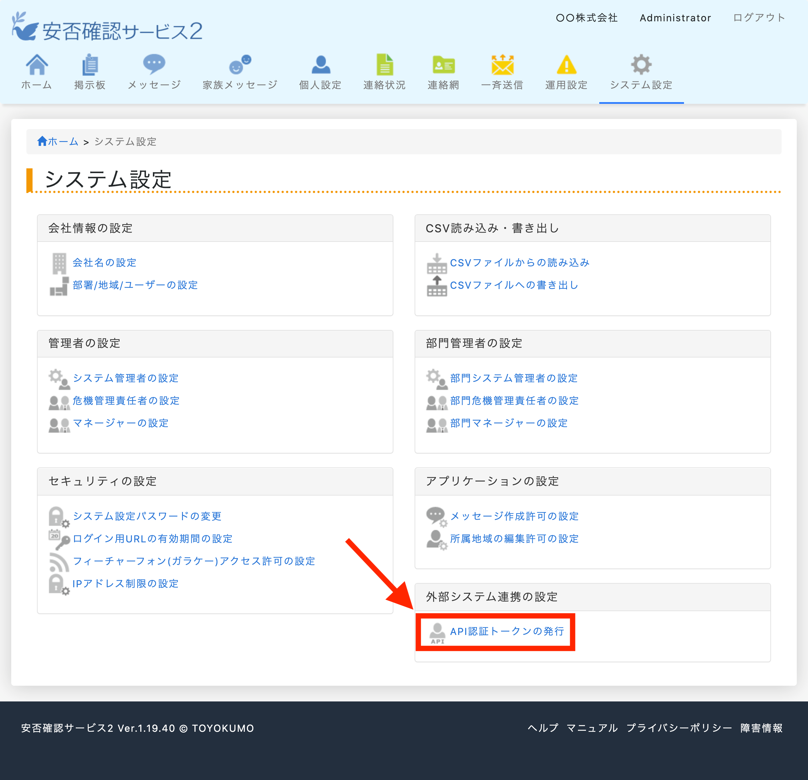Open 会社名の設定 link
Screen dimensions: 808x780
click(104, 263)
